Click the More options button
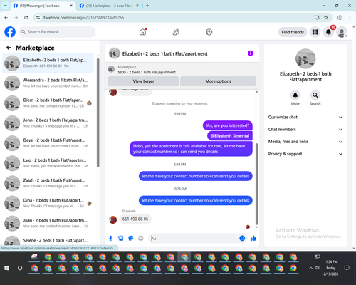Image resolution: width=356 pixels, height=285 pixels. pos(218,81)
